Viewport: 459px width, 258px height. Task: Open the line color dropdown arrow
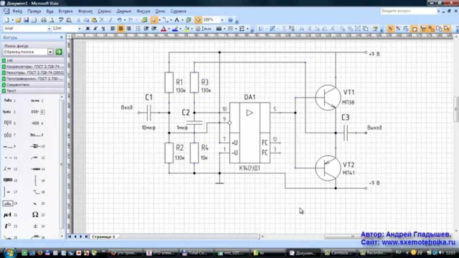tap(180, 28)
